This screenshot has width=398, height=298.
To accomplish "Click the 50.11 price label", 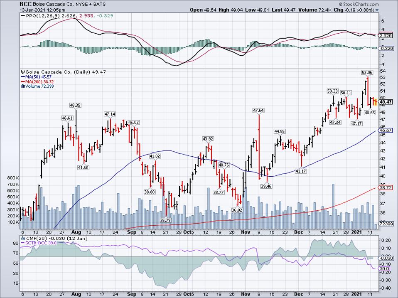I will click(346, 93).
